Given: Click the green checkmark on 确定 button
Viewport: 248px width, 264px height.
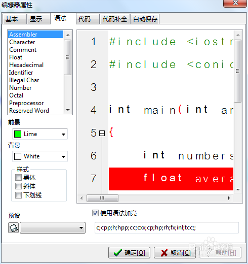Looking at the screenshot, I should tap(117, 253).
